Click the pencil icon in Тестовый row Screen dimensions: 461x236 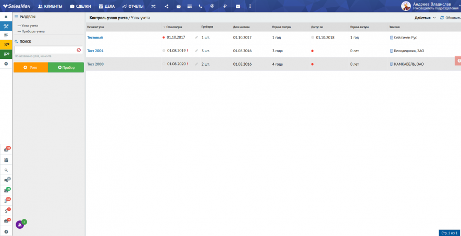click(196, 38)
